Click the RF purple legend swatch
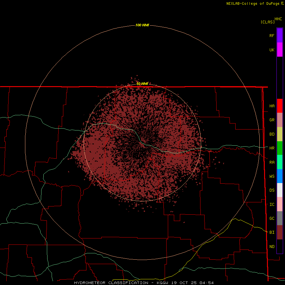This screenshot has height=285, width=285. 280,35
